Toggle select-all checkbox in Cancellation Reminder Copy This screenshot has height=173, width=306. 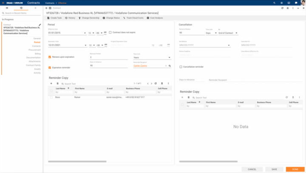tap(182, 105)
